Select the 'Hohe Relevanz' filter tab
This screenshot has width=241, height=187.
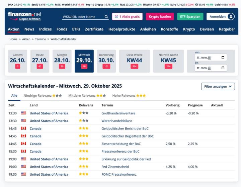pos(129,96)
